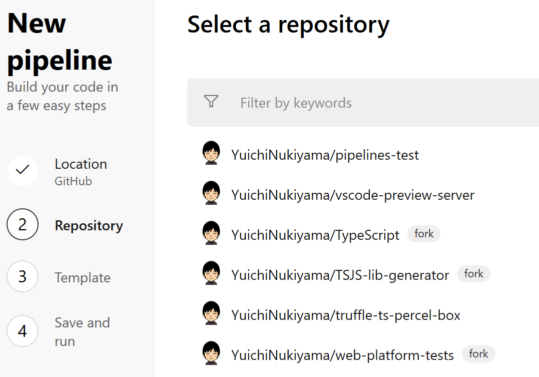Screen dimensions: 539x377
Task: Click avatar beside web-platform-tests repository
Action: pyautogui.click(x=211, y=353)
